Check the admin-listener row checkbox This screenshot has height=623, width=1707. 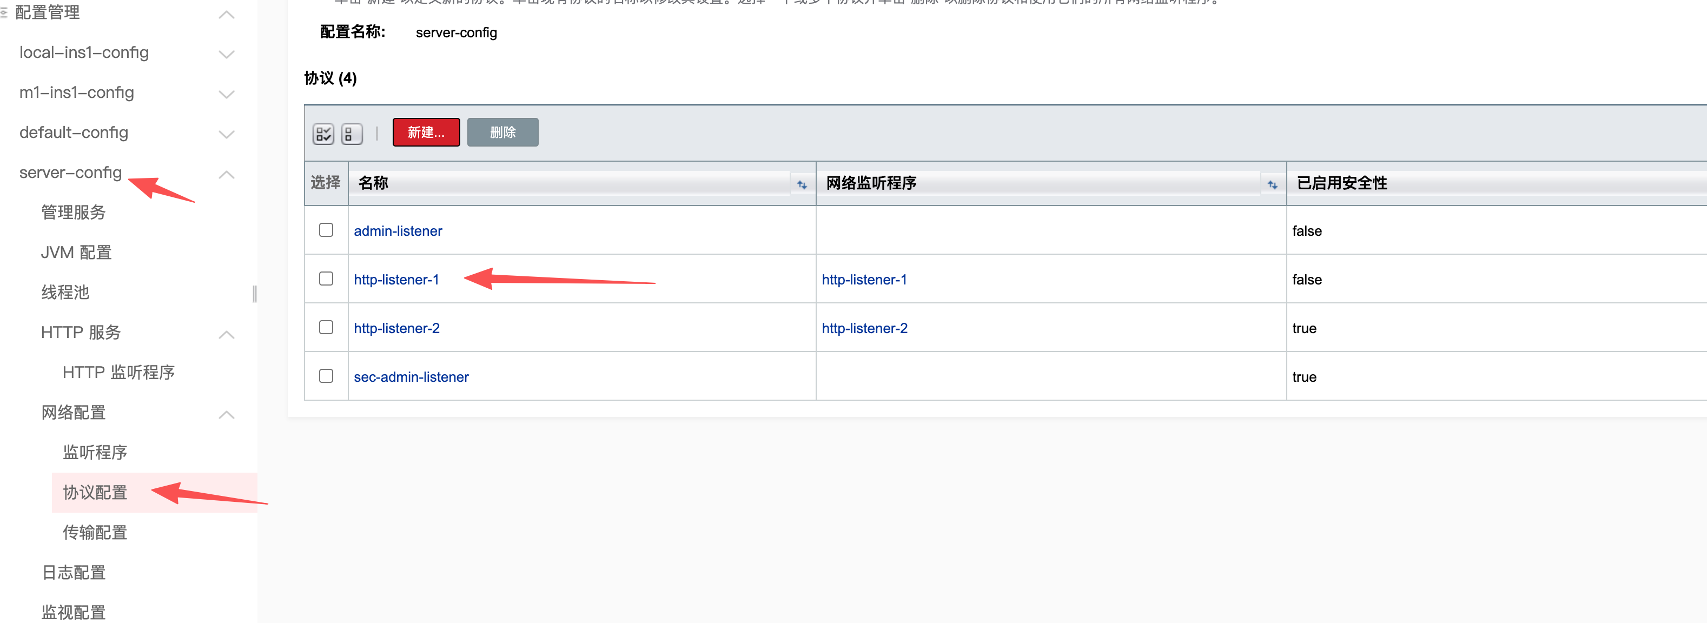point(326,230)
